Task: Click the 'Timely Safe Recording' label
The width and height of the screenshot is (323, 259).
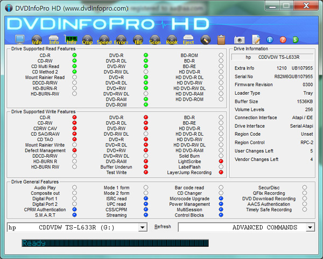Action: [269, 209]
